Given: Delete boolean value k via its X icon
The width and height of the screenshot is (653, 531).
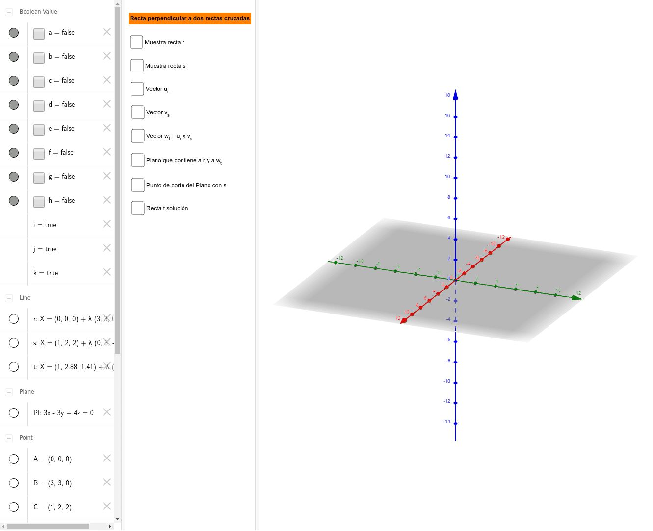Looking at the screenshot, I should (x=106, y=272).
